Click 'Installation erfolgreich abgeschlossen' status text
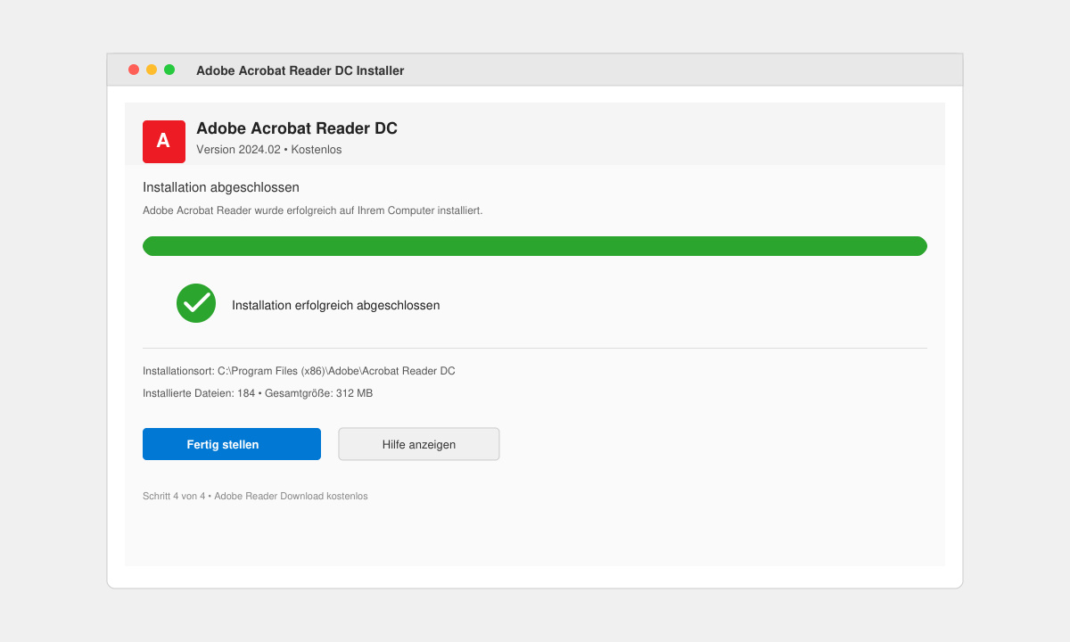This screenshot has height=642, width=1070. [x=336, y=305]
